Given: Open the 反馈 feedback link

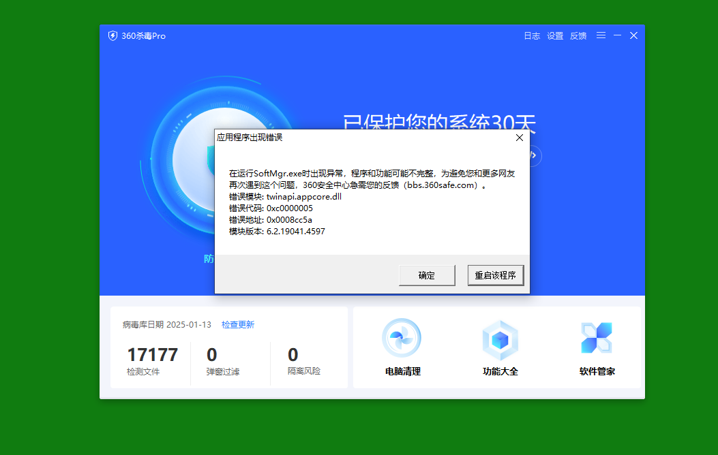Looking at the screenshot, I should click(578, 35).
